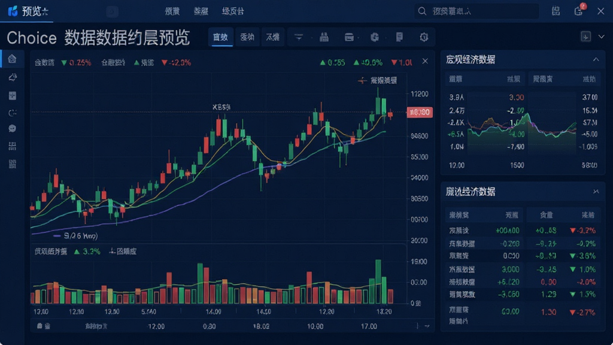Click the chart timeline range bar at 17.00
613x345 pixels.
pyautogui.click(x=369, y=326)
